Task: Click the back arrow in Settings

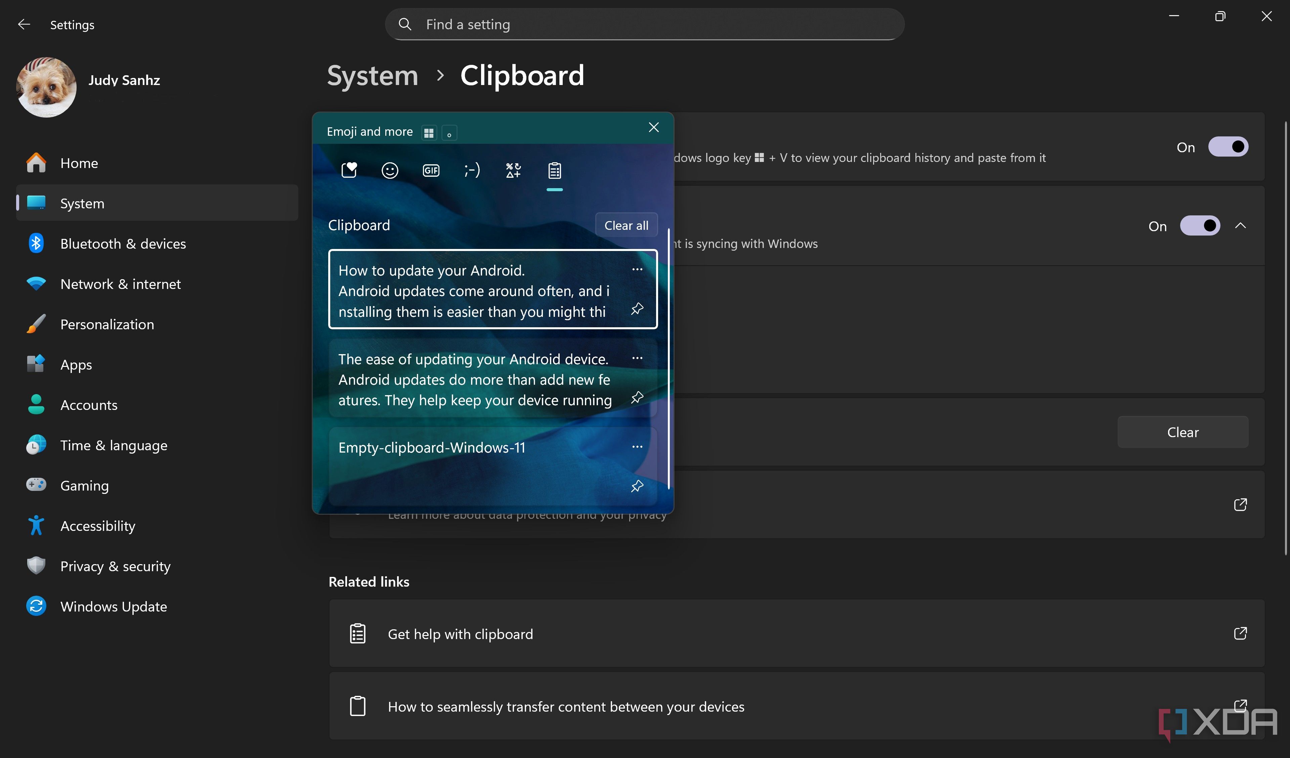Action: point(24,24)
